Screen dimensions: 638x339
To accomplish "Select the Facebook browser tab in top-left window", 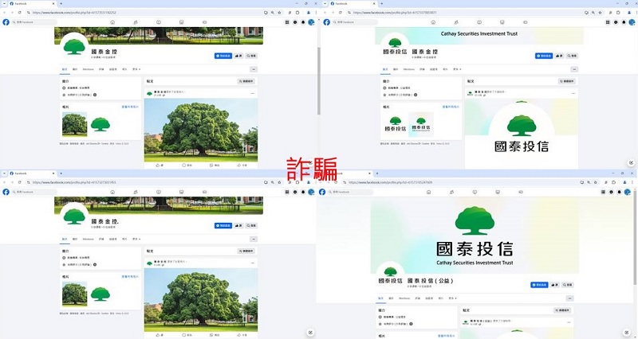I will click(32, 4).
